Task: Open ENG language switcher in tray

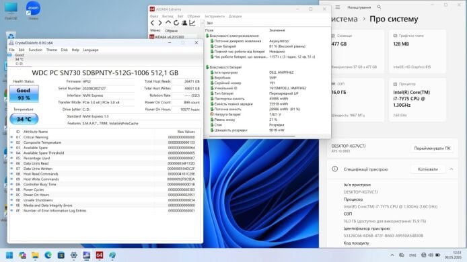Action: (x=412, y=255)
